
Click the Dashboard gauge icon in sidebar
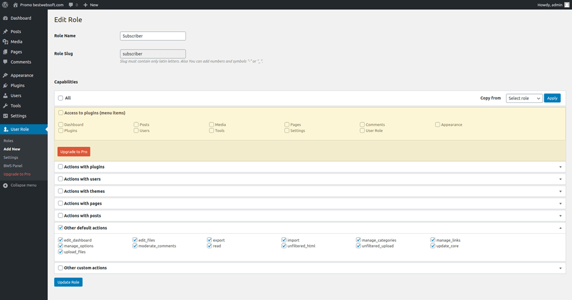pyautogui.click(x=5, y=18)
